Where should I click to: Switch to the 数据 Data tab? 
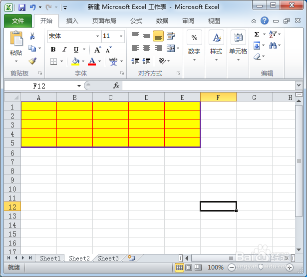pyautogui.click(x=162, y=21)
